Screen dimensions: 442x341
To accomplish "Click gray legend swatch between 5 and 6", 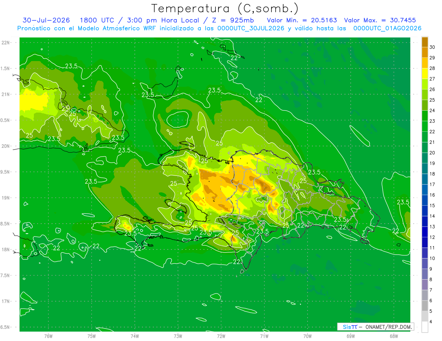I will [x=425, y=306].
